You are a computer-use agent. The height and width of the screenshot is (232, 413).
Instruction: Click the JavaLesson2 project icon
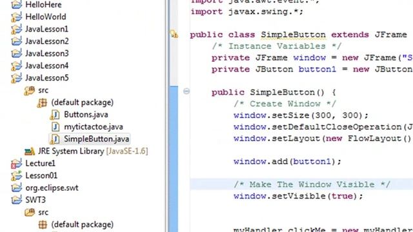[x=16, y=41]
